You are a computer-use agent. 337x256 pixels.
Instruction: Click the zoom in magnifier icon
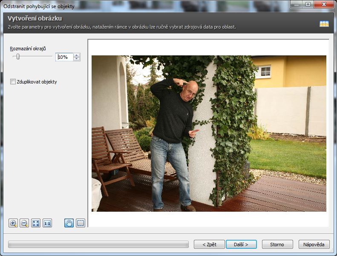click(13, 223)
